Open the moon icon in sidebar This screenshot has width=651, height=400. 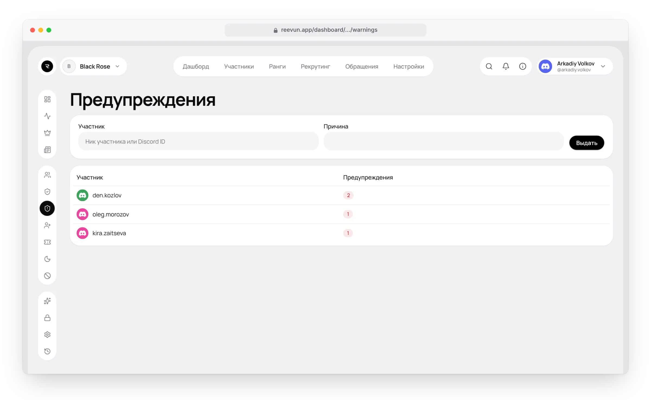(47, 259)
